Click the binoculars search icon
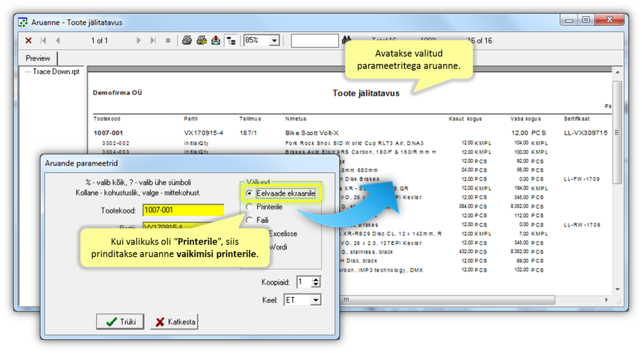 [347, 40]
